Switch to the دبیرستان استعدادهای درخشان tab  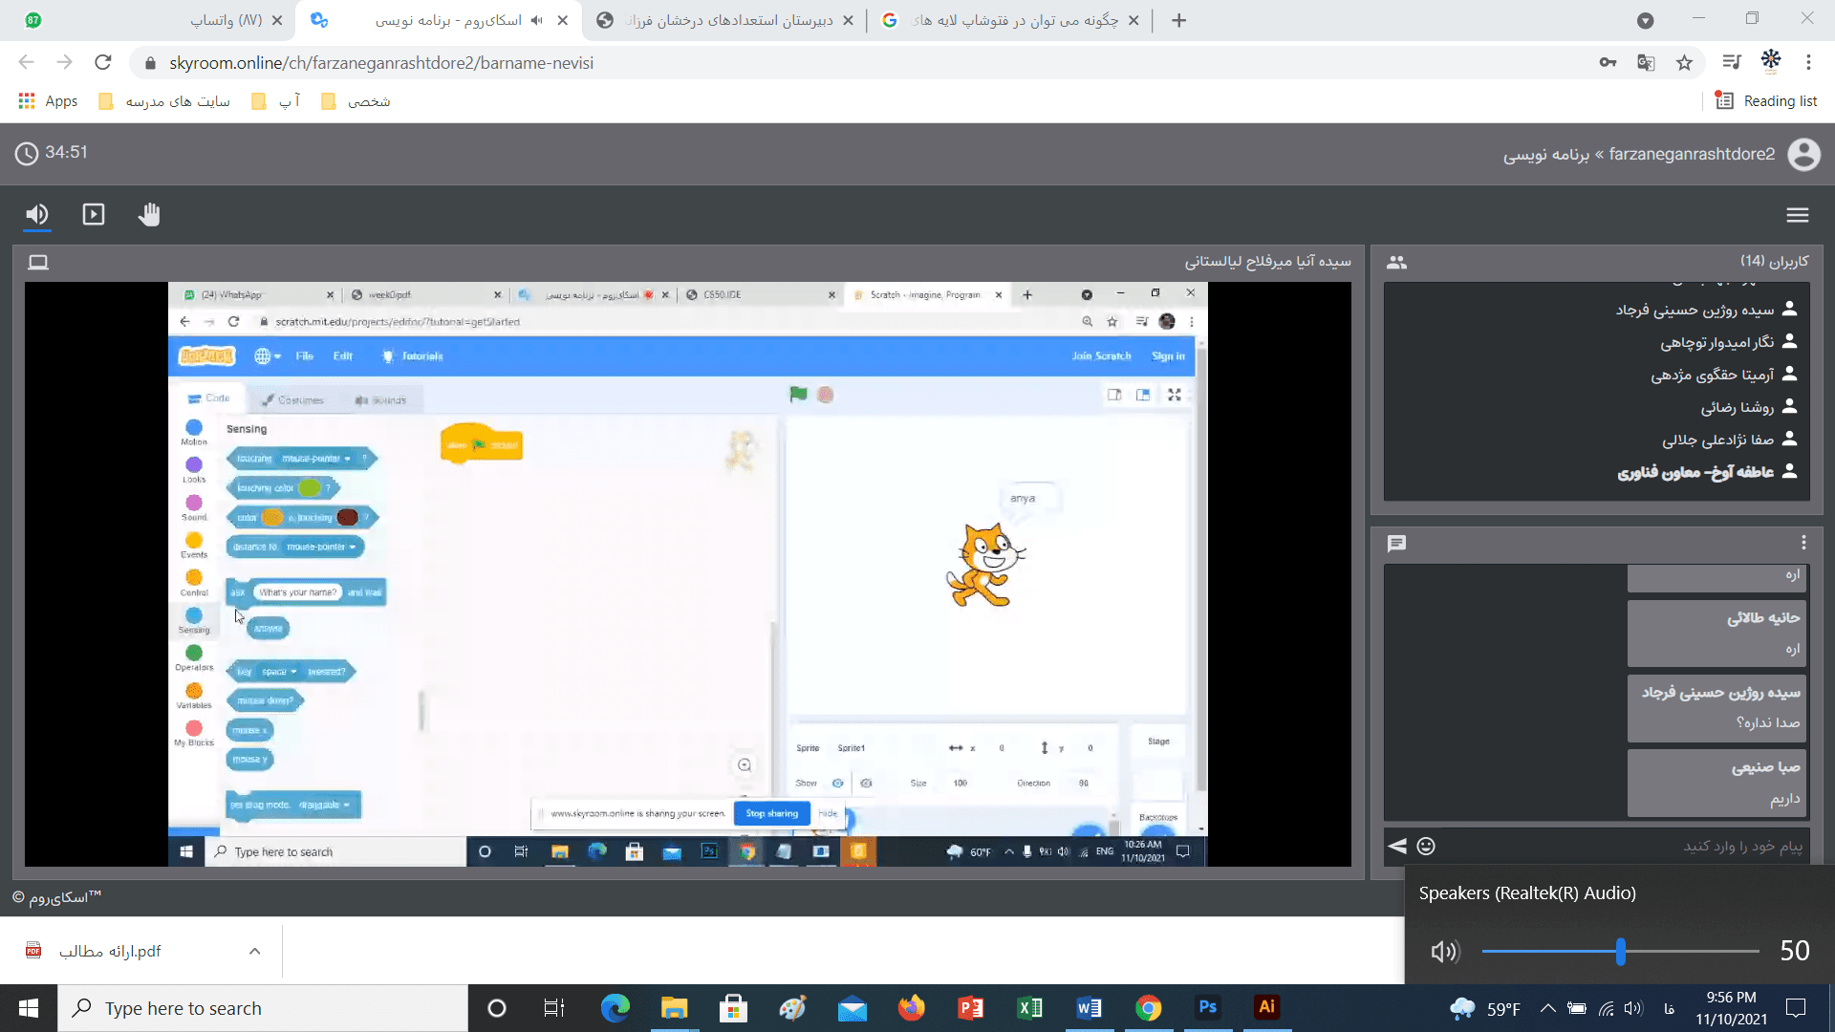(x=726, y=20)
